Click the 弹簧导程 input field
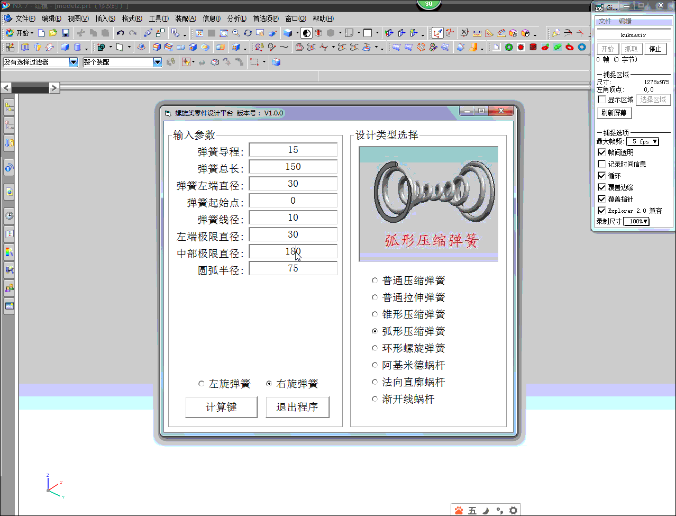The width and height of the screenshot is (676, 516). [293, 150]
